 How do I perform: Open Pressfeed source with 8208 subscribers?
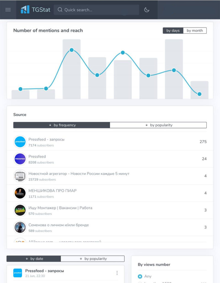37,156
